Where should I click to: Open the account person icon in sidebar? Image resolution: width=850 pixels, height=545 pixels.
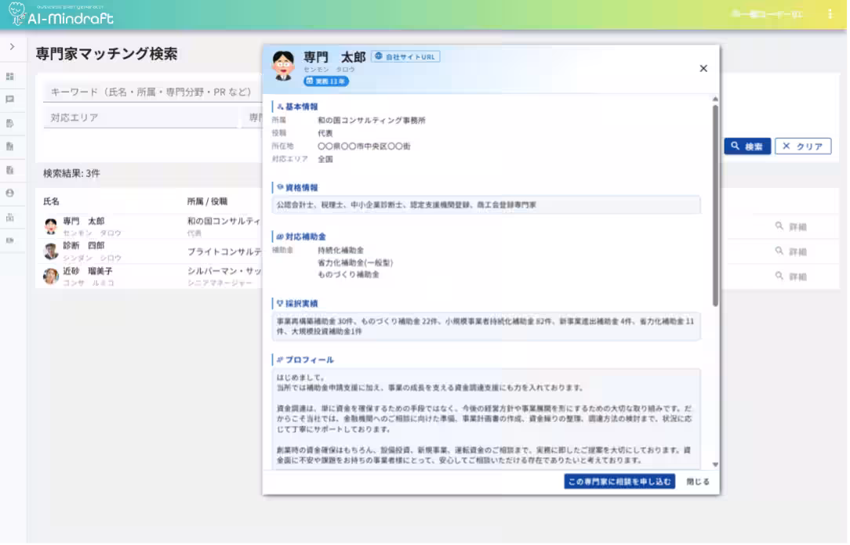(x=9, y=193)
